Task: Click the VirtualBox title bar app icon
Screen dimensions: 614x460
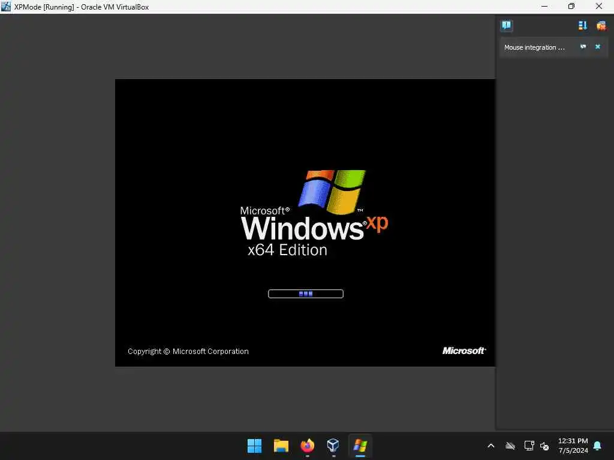Action: click(6, 7)
